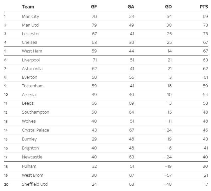Open the Man Utd team link
Screen dimensions: 211x191
[x=30, y=25]
